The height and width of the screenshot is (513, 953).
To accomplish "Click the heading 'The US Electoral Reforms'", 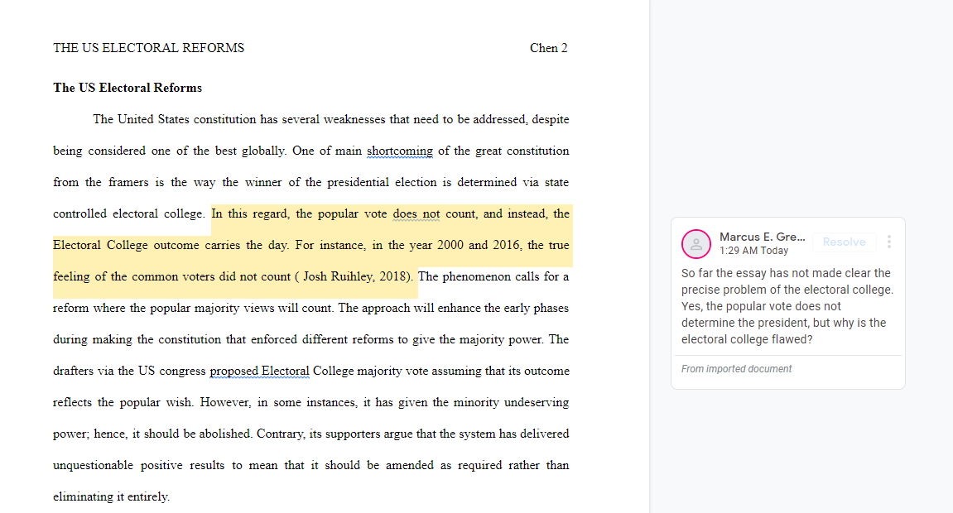I will pos(128,88).
